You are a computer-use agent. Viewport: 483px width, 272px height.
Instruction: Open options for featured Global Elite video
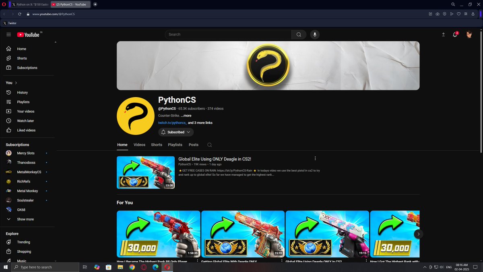tap(315, 158)
